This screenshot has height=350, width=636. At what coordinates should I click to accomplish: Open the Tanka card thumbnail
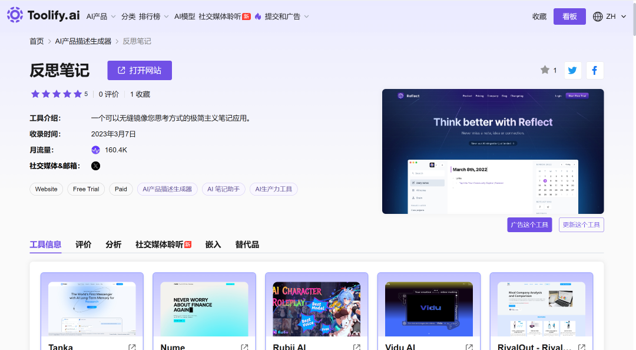[x=92, y=309]
